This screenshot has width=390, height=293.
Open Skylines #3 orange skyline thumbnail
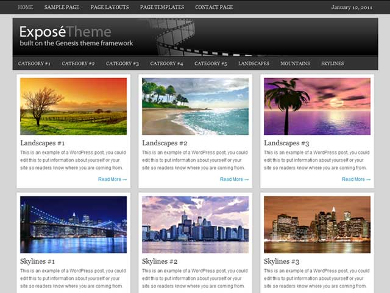tap(317, 225)
